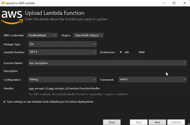Click the test_encryption function name text
The width and height of the screenshot is (190, 125).
click(x=39, y=63)
